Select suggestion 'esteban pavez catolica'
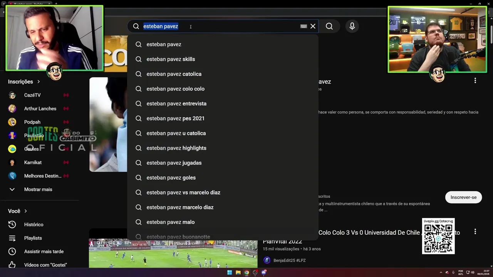 coord(223,74)
